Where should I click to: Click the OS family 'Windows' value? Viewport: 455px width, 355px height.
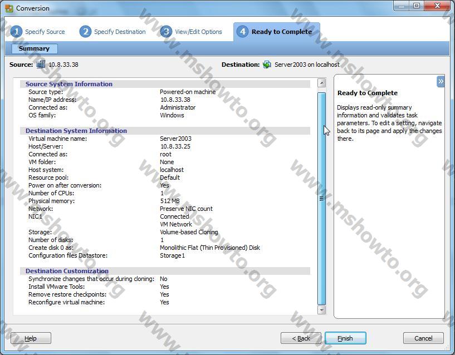[x=172, y=115]
